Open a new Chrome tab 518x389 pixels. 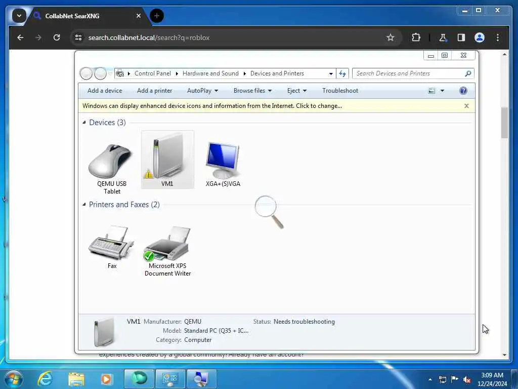(x=157, y=16)
